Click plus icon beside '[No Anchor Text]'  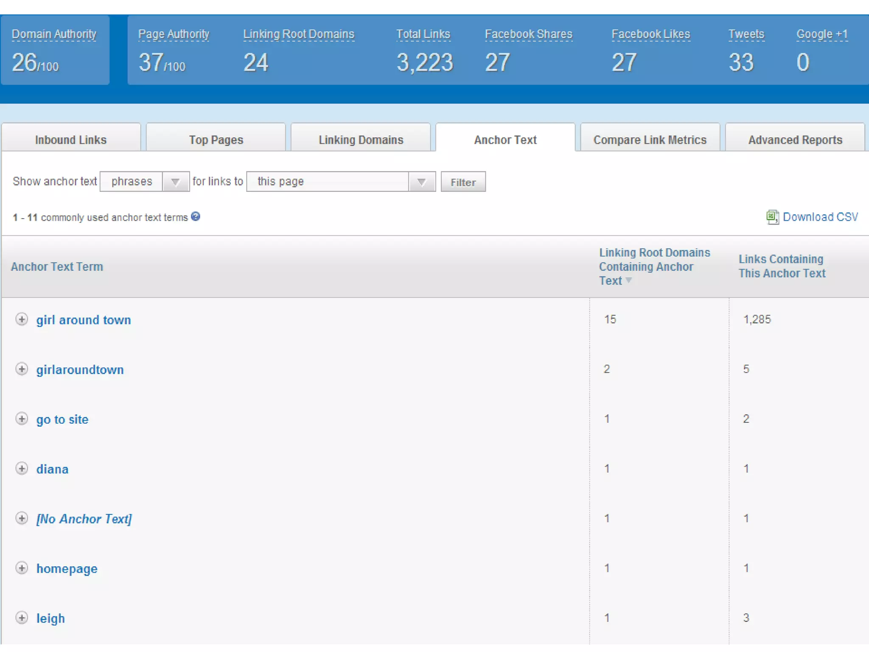pos(22,518)
